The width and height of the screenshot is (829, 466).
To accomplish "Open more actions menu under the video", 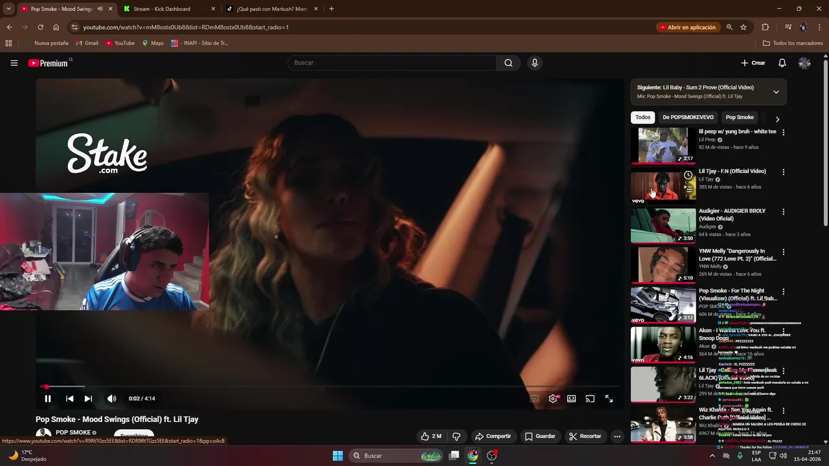I will click(x=617, y=436).
